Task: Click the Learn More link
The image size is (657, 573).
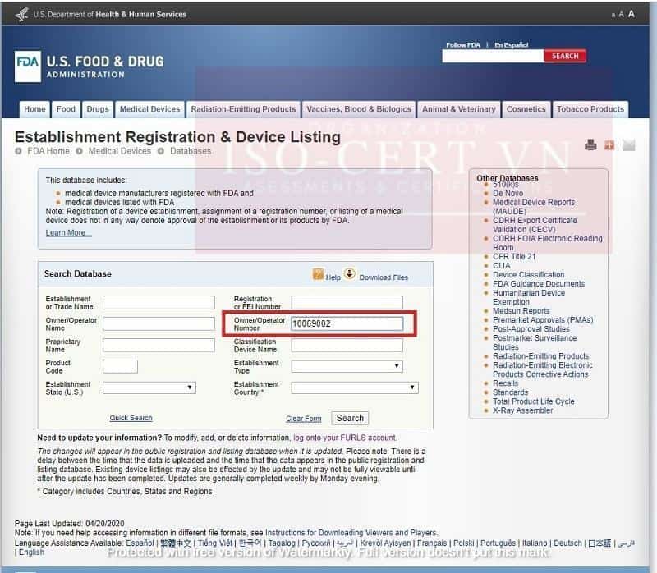Action: 68,233
